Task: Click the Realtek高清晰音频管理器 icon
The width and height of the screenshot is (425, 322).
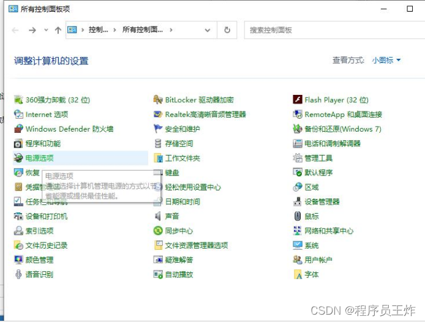Action: click(158, 114)
